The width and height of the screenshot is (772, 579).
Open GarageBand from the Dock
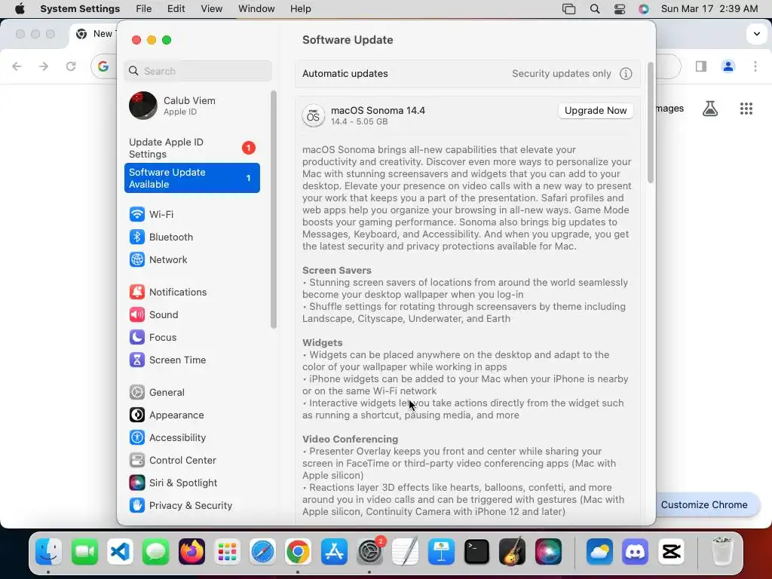[x=512, y=551]
